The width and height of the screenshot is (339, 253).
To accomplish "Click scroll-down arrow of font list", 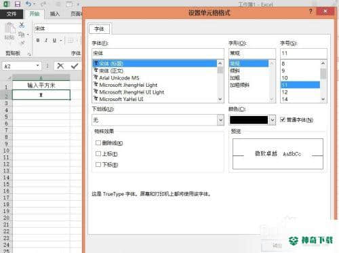I will point(220,99).
